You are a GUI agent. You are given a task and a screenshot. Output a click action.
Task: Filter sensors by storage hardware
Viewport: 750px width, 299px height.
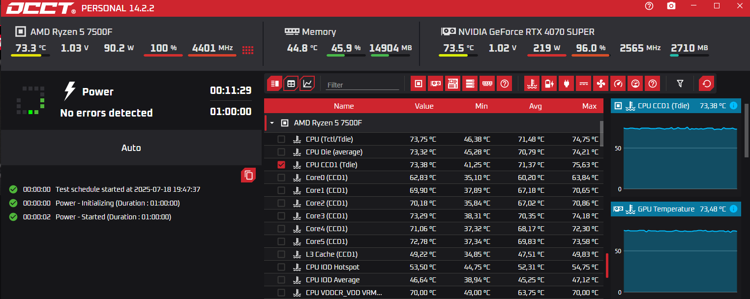pos(470,84)
